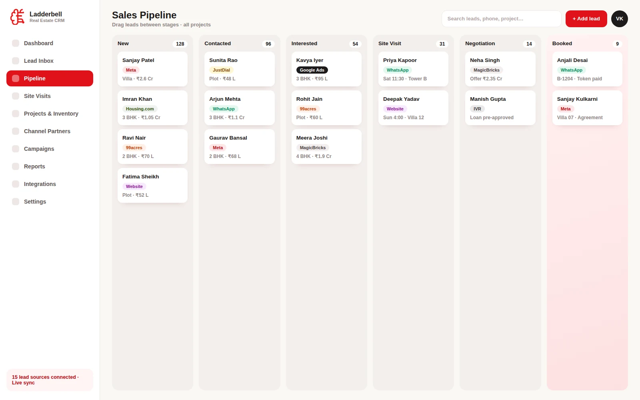This screenshot has width=640, height=400.
Task: Click the Settings sidebar icon
Action: point(16,202)
